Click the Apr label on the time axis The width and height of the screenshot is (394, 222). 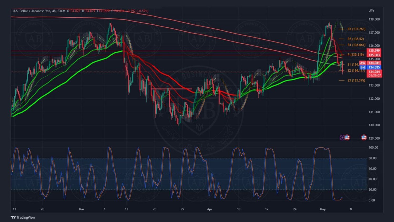pyautogui.click(x=210, y=209)
